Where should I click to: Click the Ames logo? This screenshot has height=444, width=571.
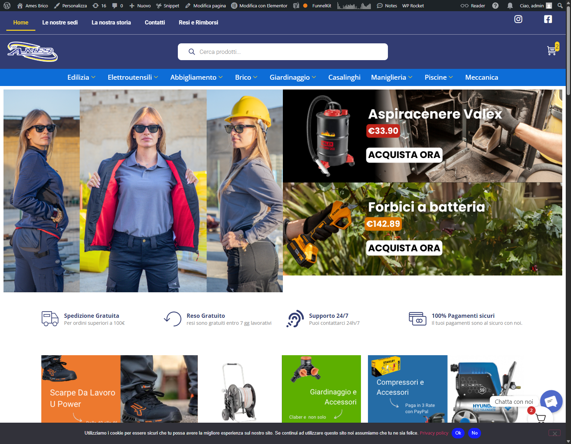click(33, 52)
